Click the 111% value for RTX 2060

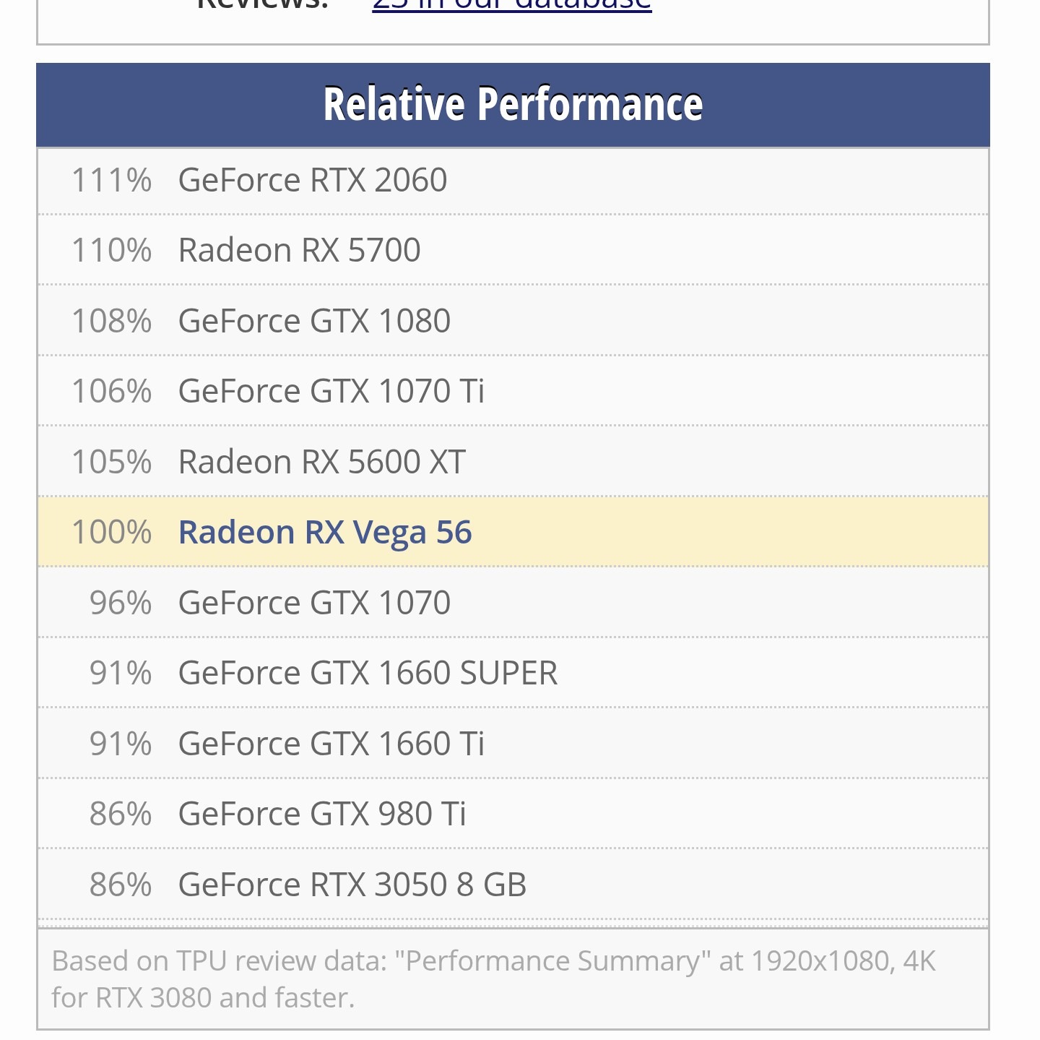pyautogui.click(x=112, y=180)
